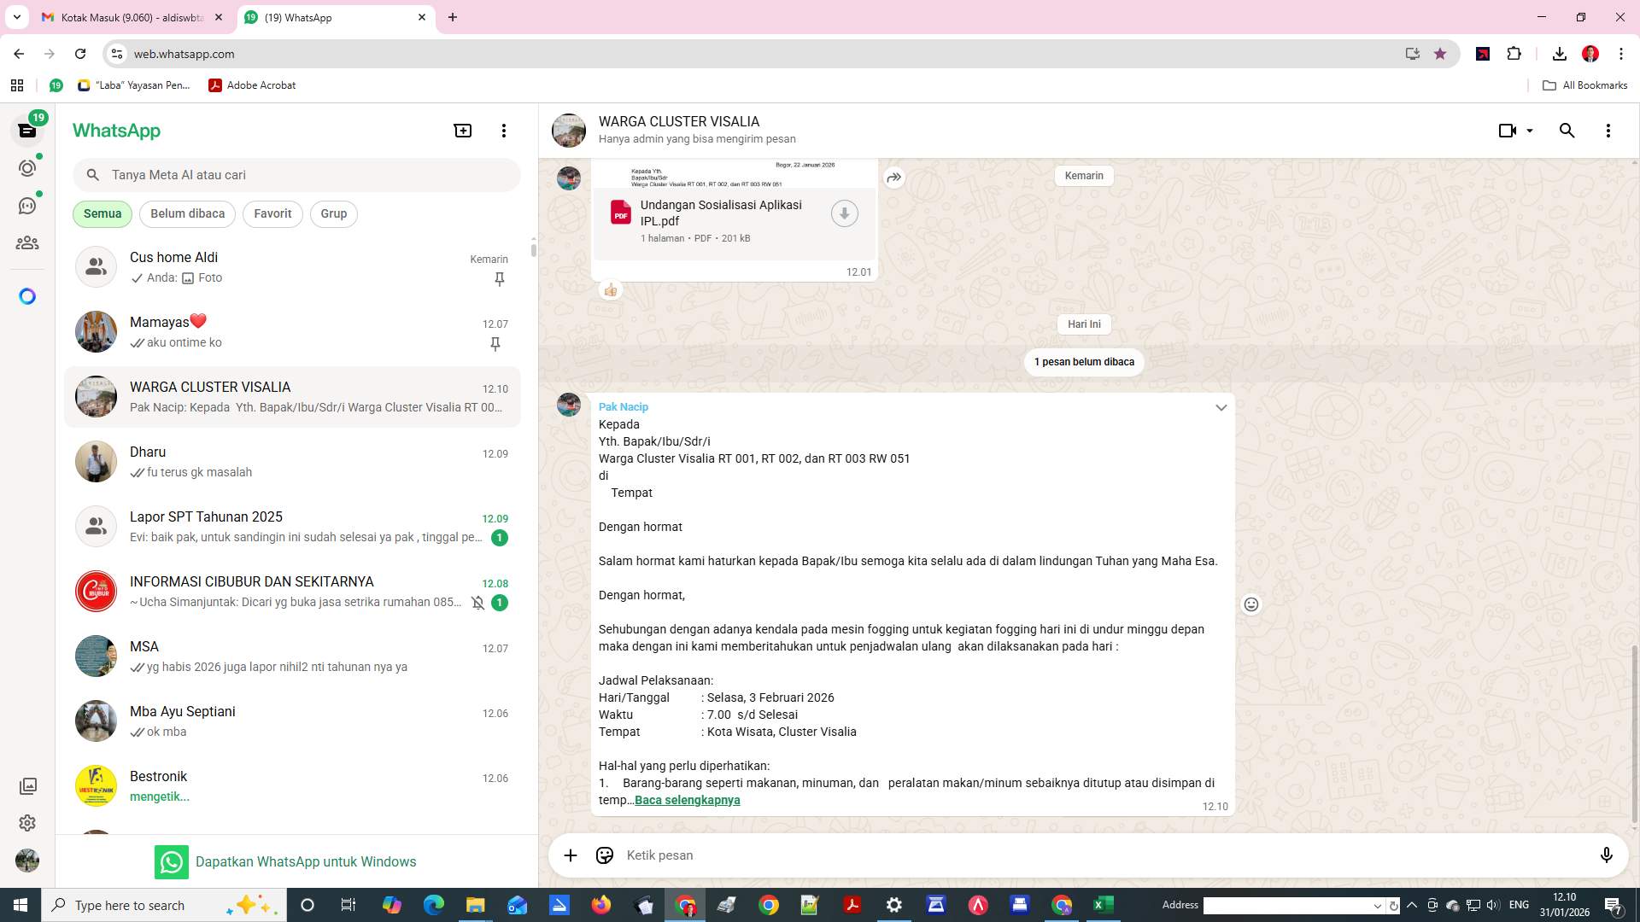
Task: Start a new chat with the new-chat icon
Action: (462, 130)
